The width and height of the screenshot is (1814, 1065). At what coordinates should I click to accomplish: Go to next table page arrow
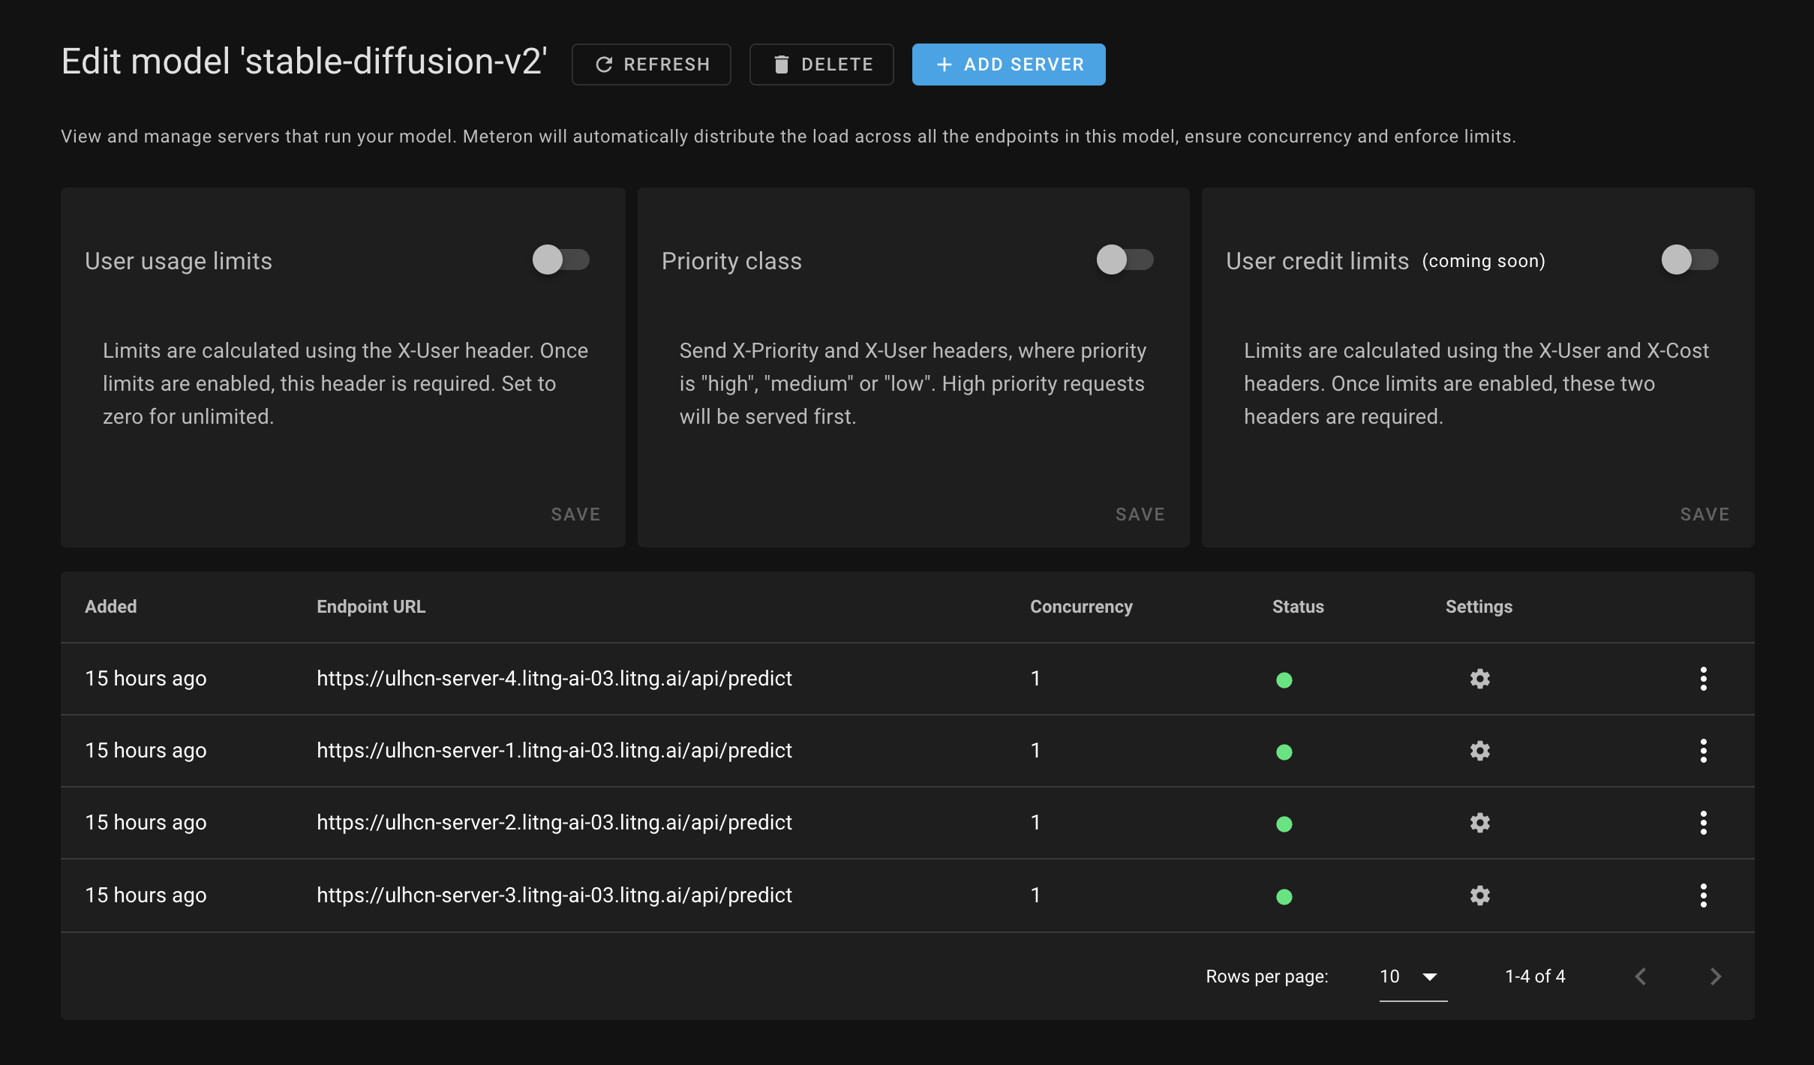[x=1715, y=976]
